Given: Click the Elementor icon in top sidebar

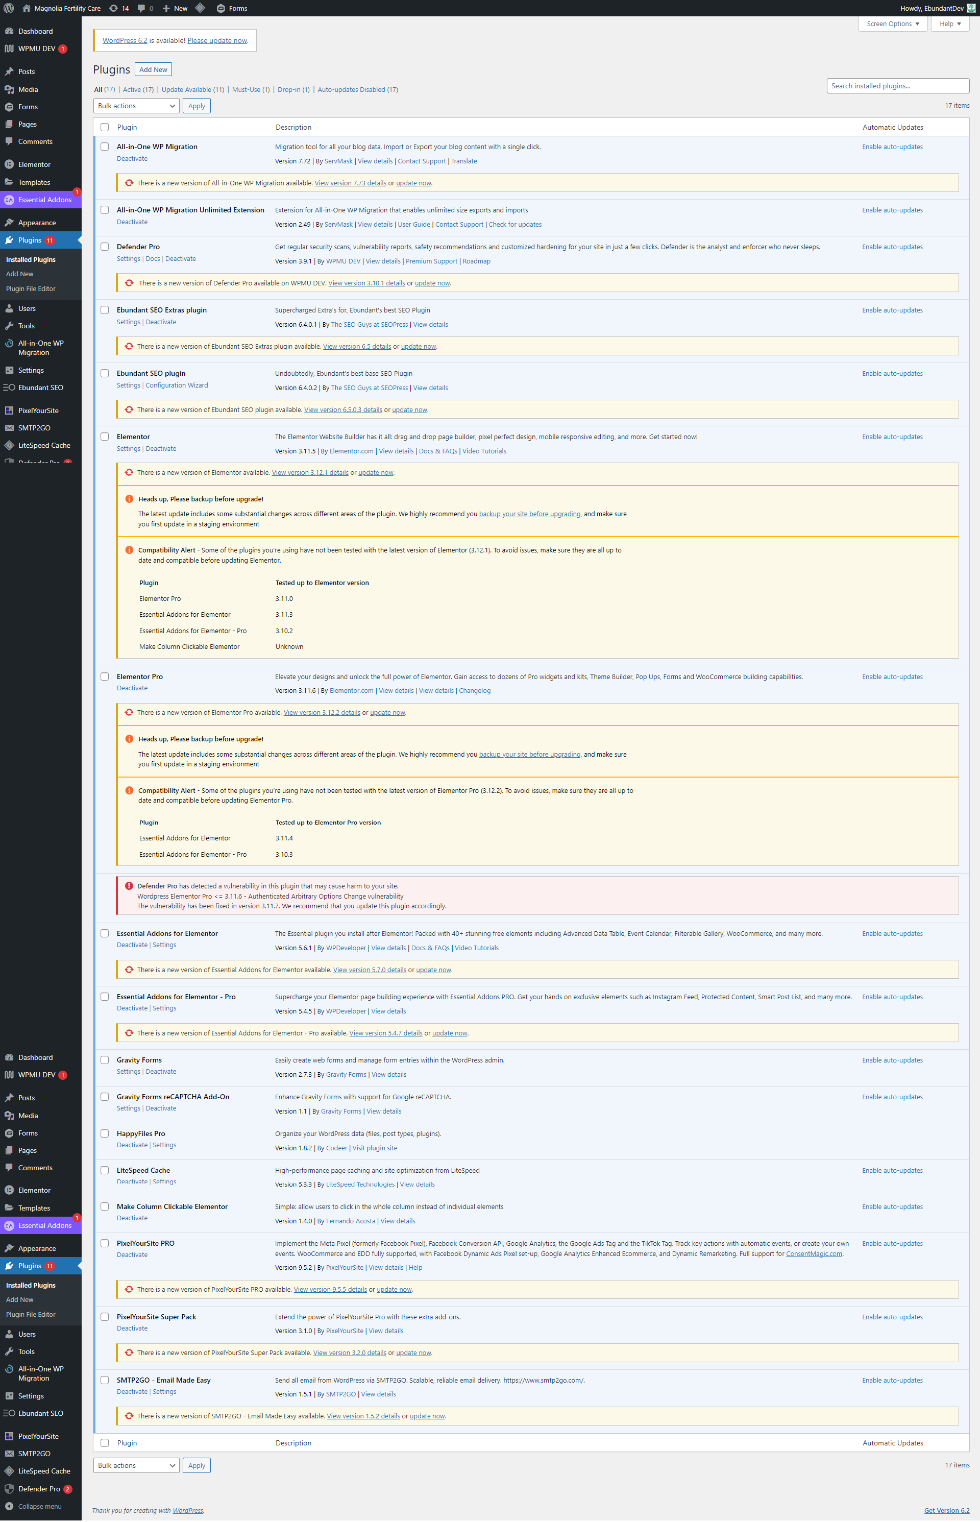Looking at the screenshot, I should pos(9,164).
